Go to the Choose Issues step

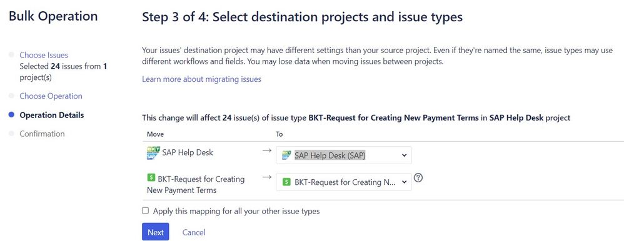pos(44,55)
